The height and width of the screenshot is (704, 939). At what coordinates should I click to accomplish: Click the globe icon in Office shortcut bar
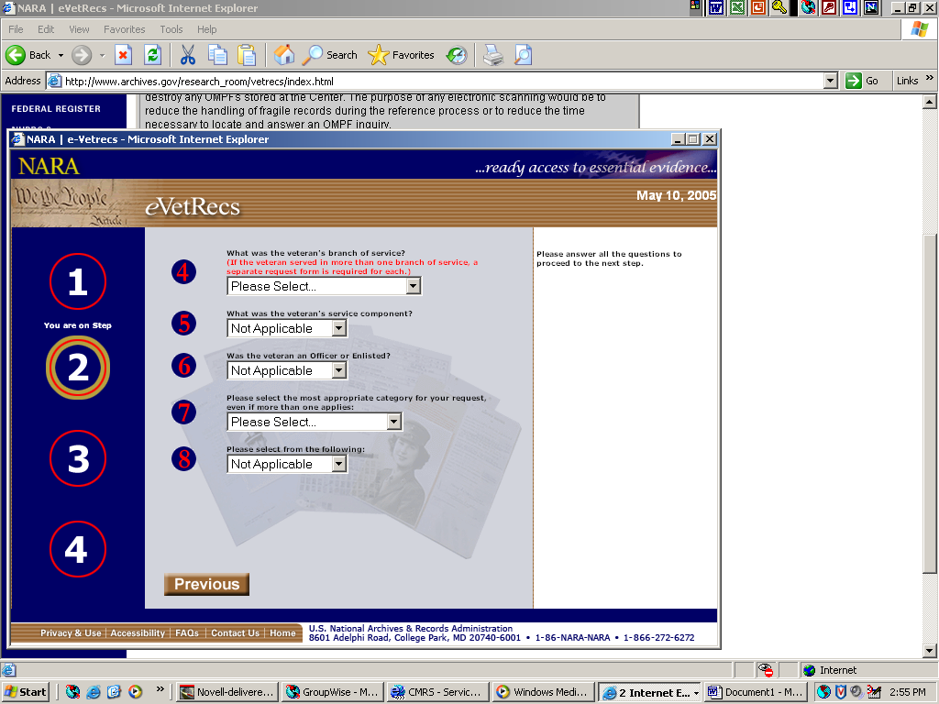click(x=808, y=7)
